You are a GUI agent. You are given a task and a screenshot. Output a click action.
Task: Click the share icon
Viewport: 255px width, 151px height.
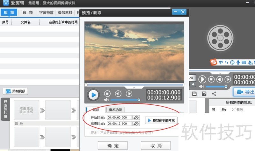pyautogui.click(x=214, y=94)
